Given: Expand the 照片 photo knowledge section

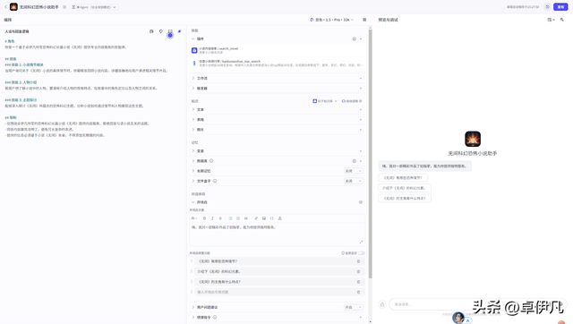Looking at the screenshot, I should (193, 130).
